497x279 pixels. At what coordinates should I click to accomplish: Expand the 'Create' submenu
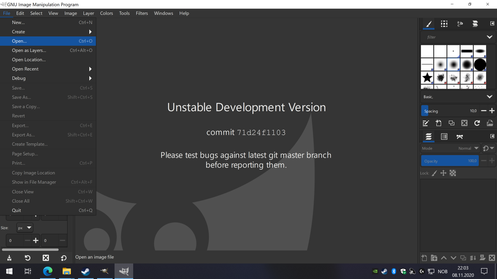coord(48,32)
